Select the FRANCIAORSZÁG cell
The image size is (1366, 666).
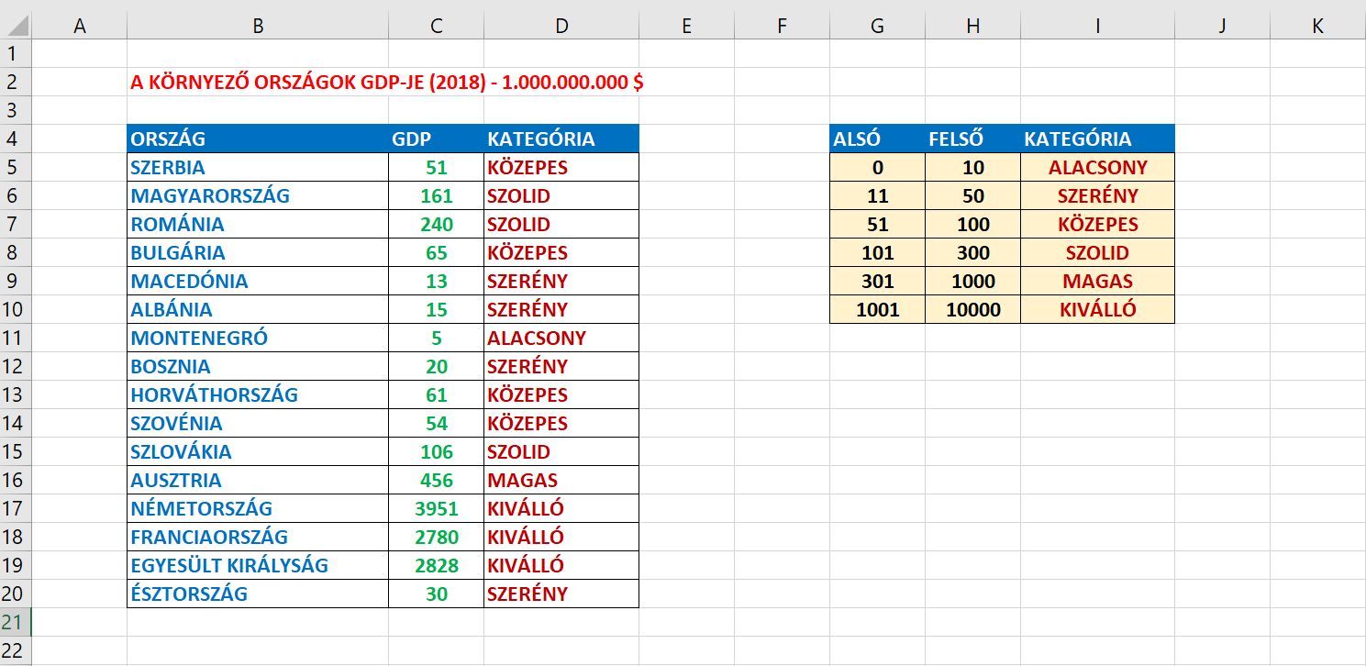click(258, 537)
